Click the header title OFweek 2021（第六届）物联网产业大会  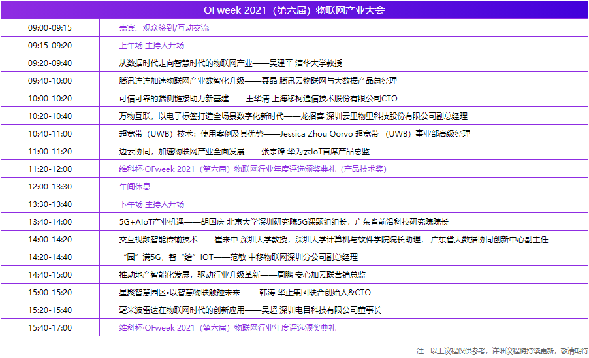coord(294,10)
